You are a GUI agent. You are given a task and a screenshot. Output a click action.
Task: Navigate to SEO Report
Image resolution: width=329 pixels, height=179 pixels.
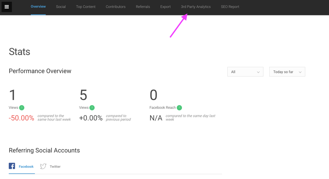[x=230, y=7]
